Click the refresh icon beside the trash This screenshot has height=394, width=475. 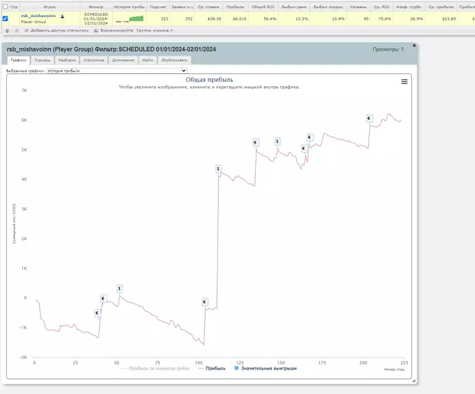[x=17, y=31]
